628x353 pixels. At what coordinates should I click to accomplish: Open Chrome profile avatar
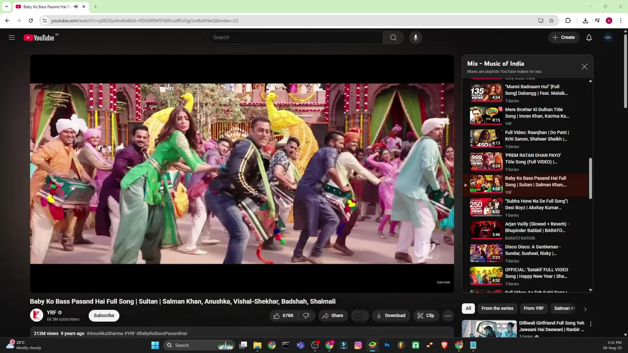click(x=609, y=21)
